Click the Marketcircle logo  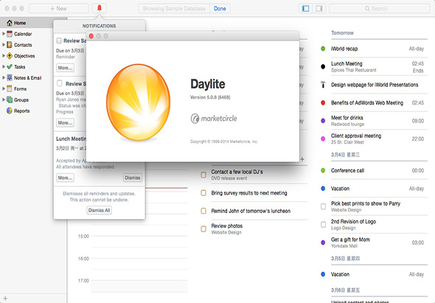(x=214, y=119)
